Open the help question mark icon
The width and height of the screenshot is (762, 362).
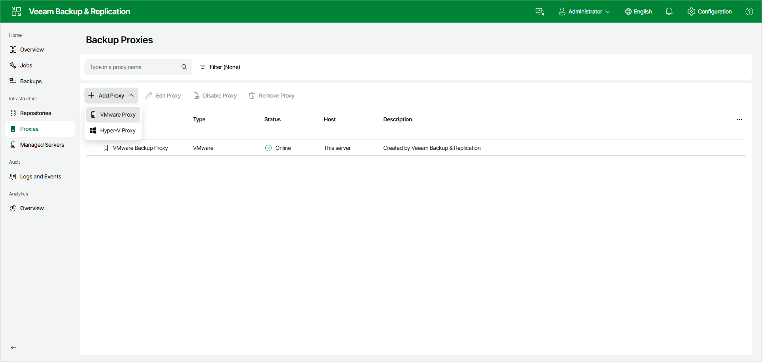pyautogui.click(x=749, y=11)
